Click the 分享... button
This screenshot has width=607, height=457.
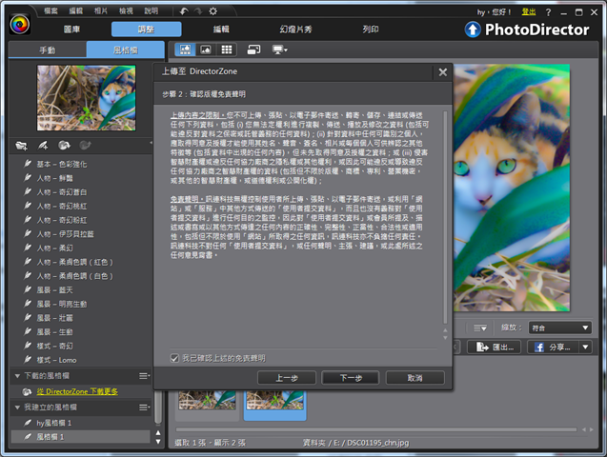[x=554, y=348]
